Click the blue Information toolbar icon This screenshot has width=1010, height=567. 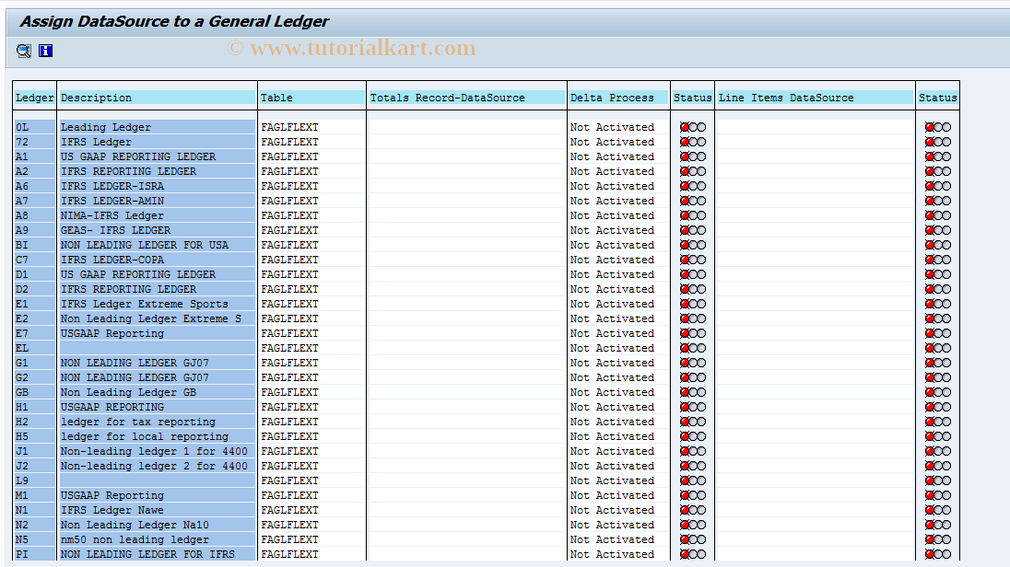click(x=45, y=51)
